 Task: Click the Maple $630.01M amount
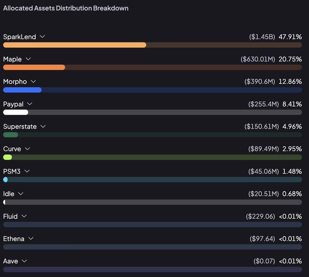(258, 59)
